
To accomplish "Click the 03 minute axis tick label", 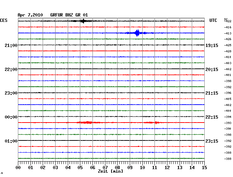I will (55, 168).
